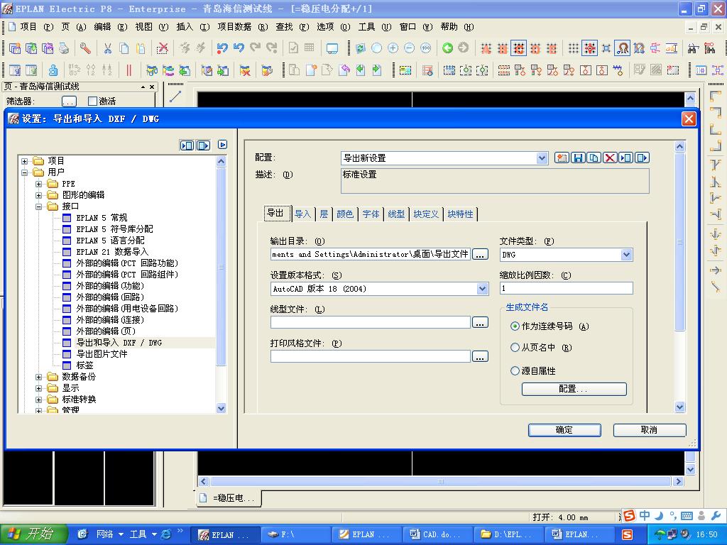Open the AutoCAD 版本 18 version dropdown
The height and width of the screenshot is (545, 727).
[483, 288]
